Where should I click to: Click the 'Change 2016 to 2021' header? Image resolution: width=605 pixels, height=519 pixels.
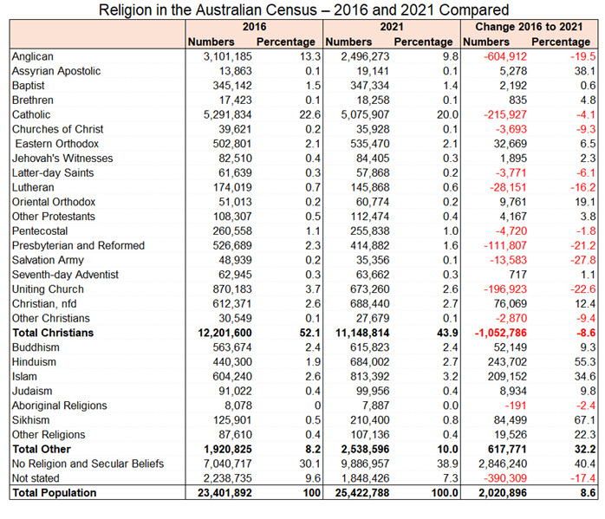[x=529, y=28]
